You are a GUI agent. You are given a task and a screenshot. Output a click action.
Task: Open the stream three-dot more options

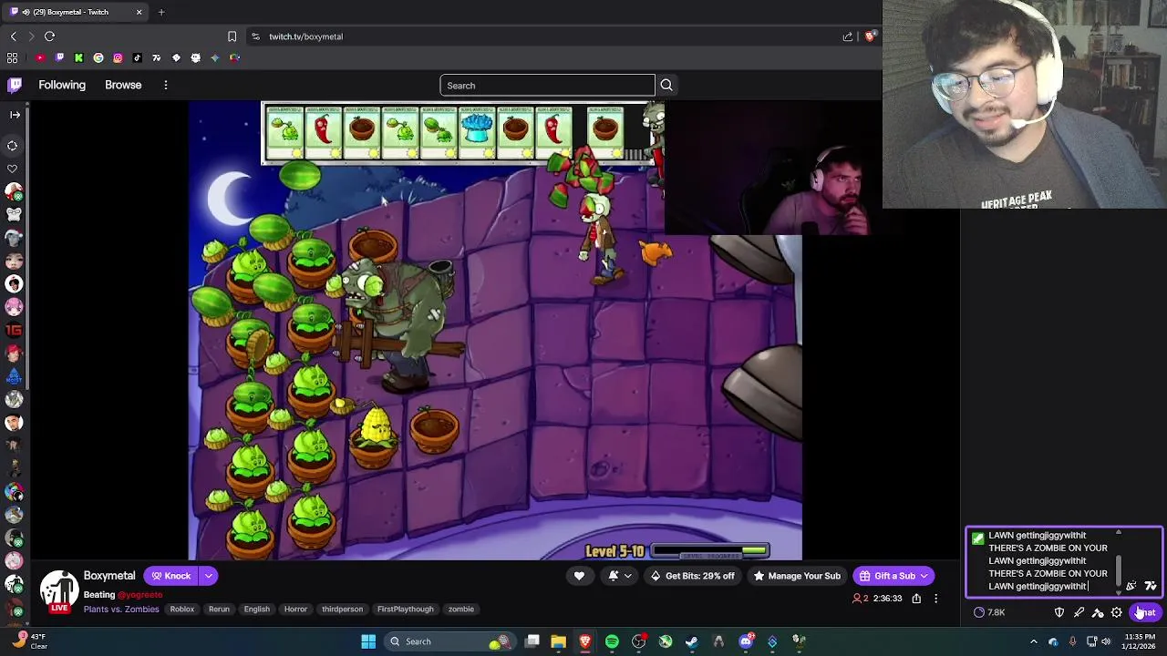click(x=935, y=599)
